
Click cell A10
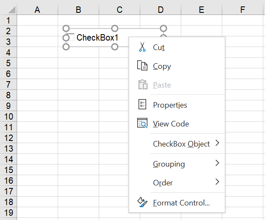(37, 117)
